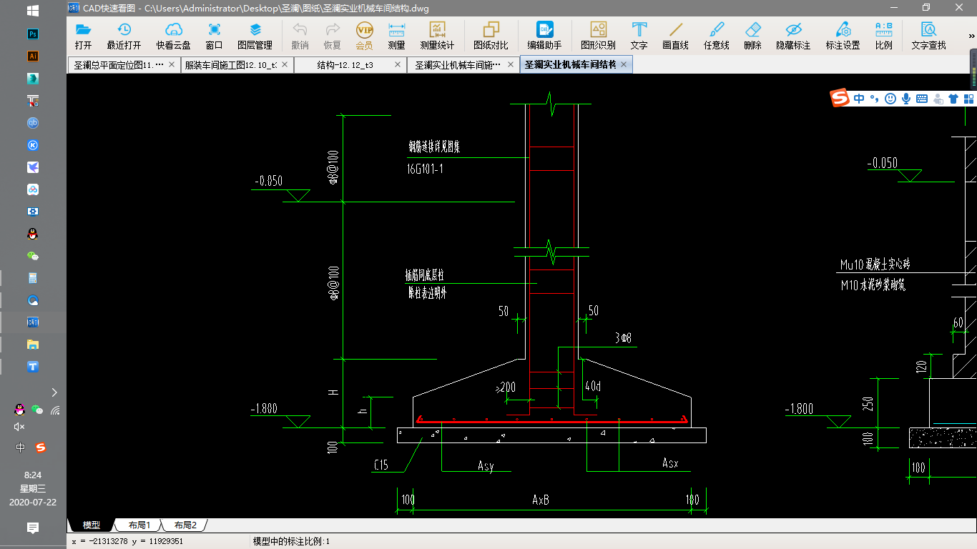Viewport: 977px width, 549px height.
Task: Select the 文字 text tool
Action: pyautogui.click(x=639, y=36)
